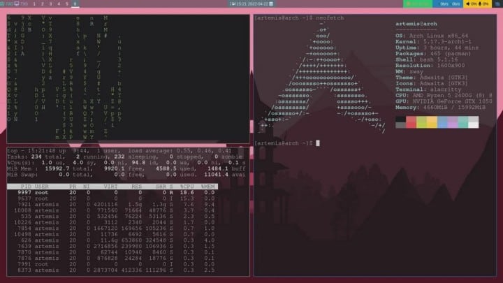Click the green status module in the bar

pyautogui.click(x=417, y=4)
